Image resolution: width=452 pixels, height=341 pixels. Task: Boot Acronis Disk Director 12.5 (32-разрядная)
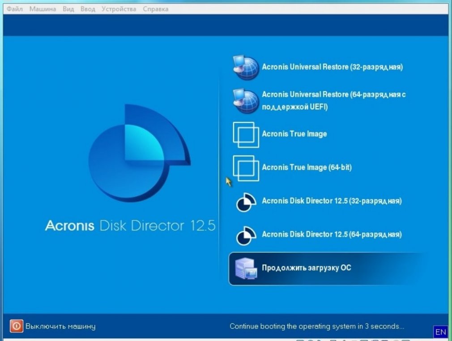coord(332,201)
